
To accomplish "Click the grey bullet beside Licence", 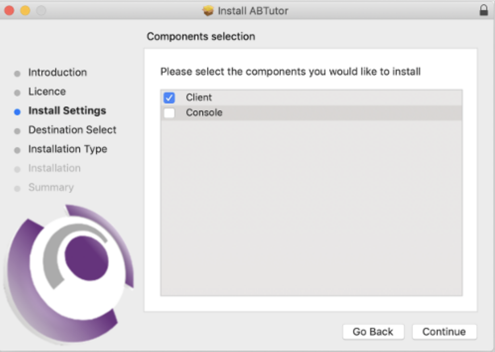I will click(17, 93).
